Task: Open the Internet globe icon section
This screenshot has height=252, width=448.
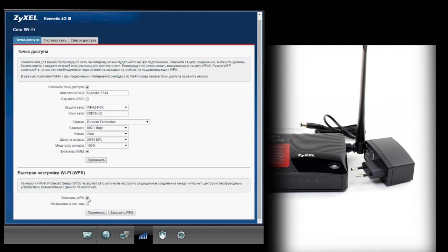Action: click(106, 235)
